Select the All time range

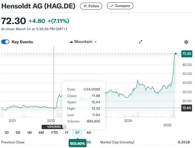(x=89, y=133)
